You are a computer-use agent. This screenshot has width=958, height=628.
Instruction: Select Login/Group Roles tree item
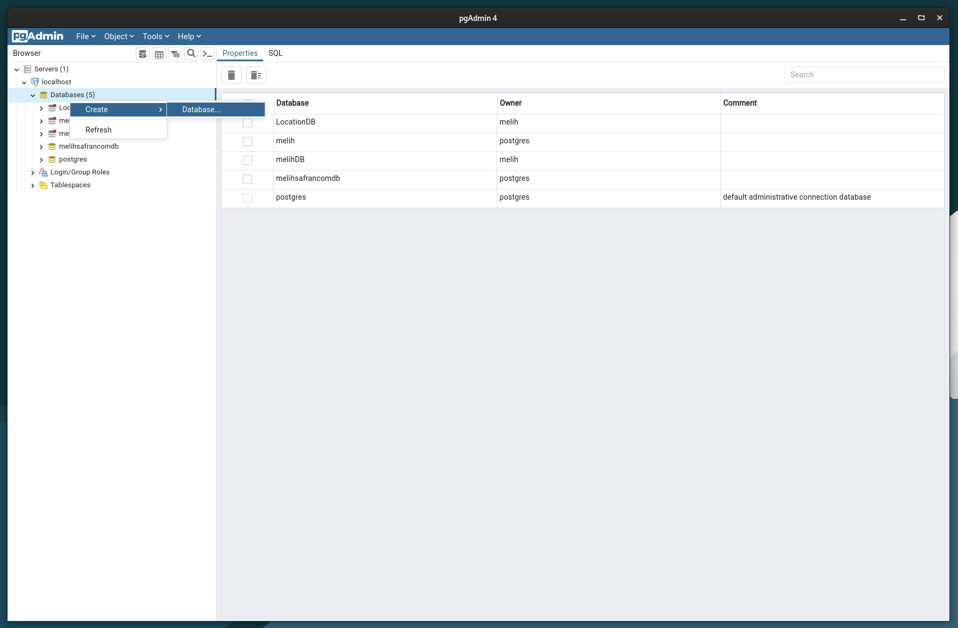point(80,172)
